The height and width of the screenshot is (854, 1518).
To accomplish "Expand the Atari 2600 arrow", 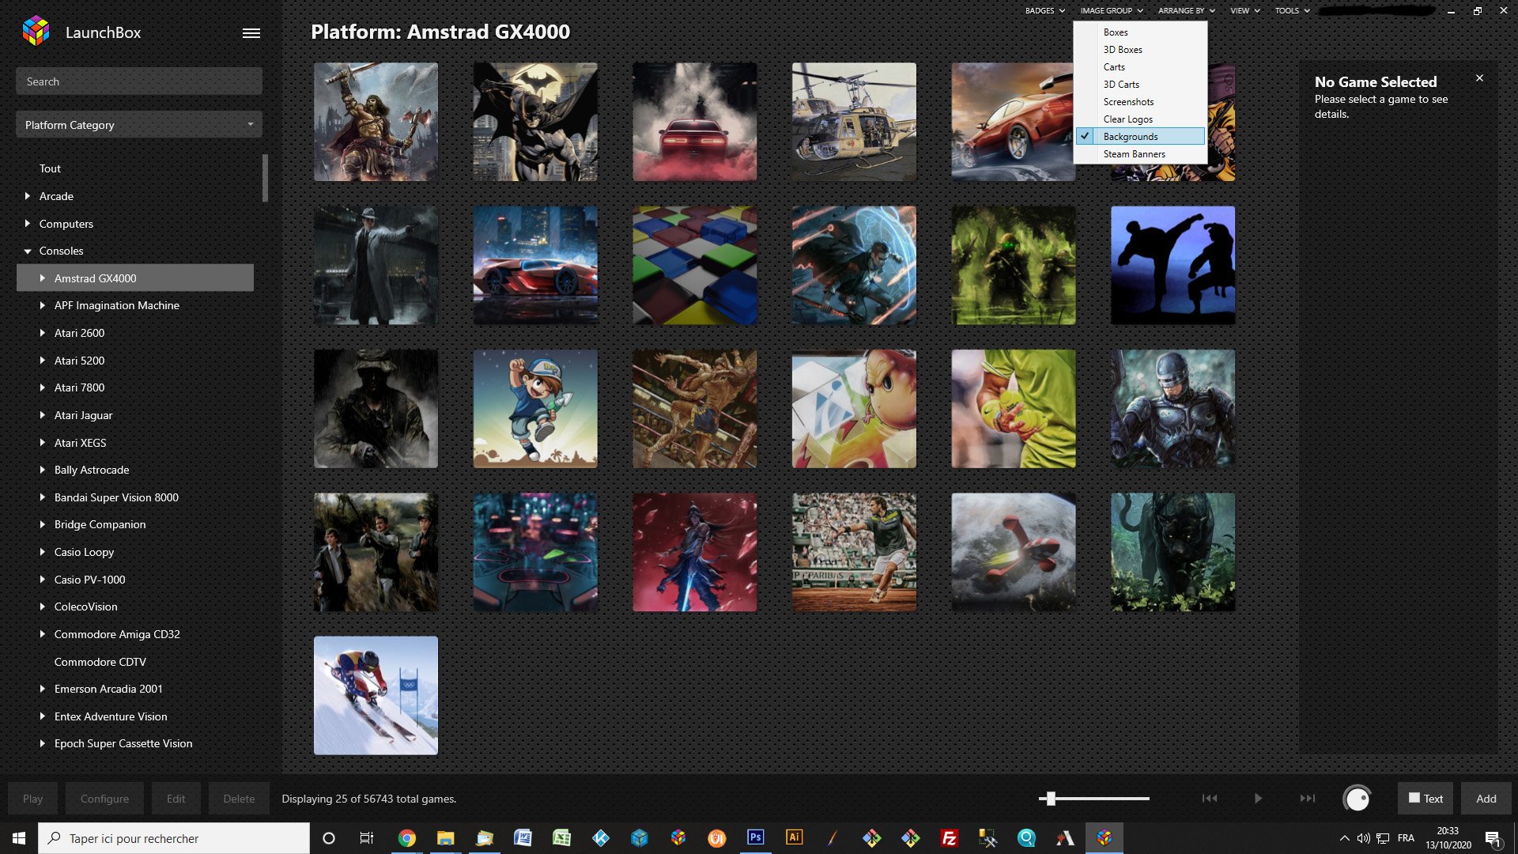I will 43,333.
